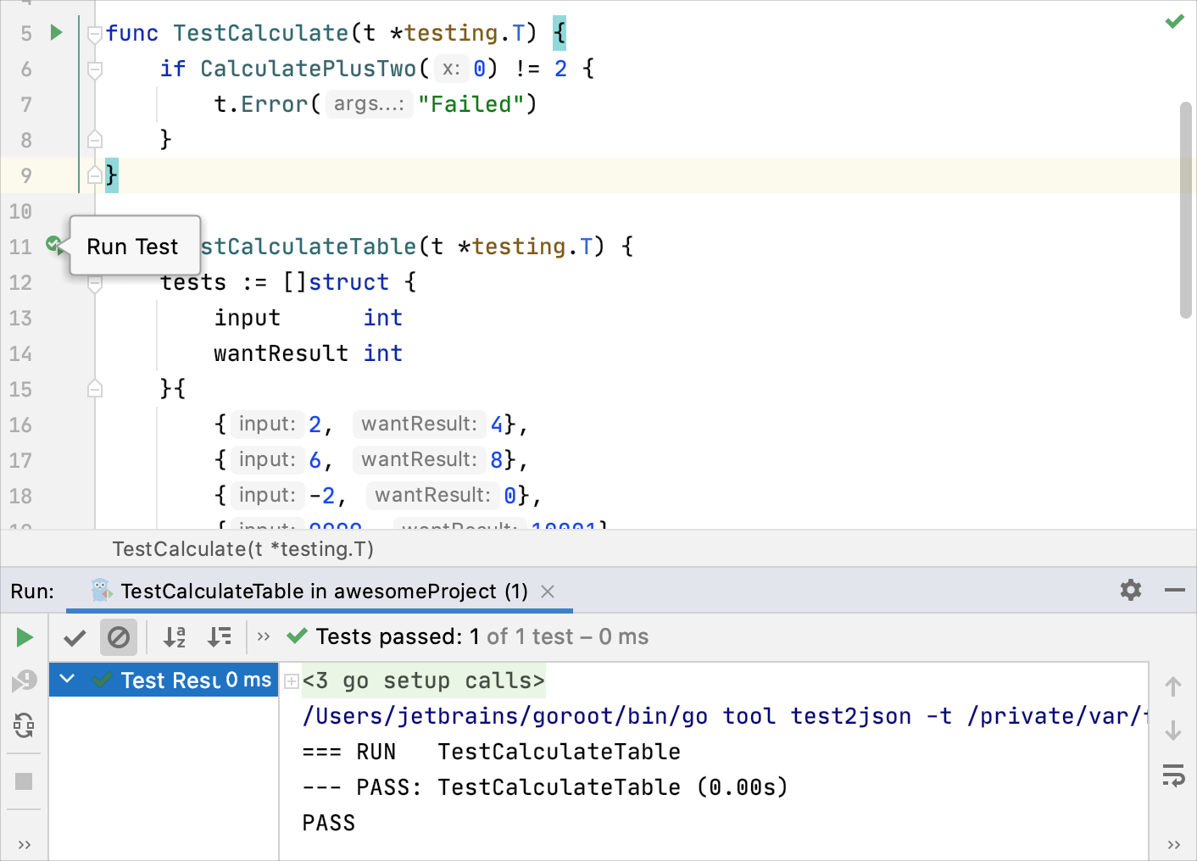Toggle the code fold marker at line 8

coord(94,138)
